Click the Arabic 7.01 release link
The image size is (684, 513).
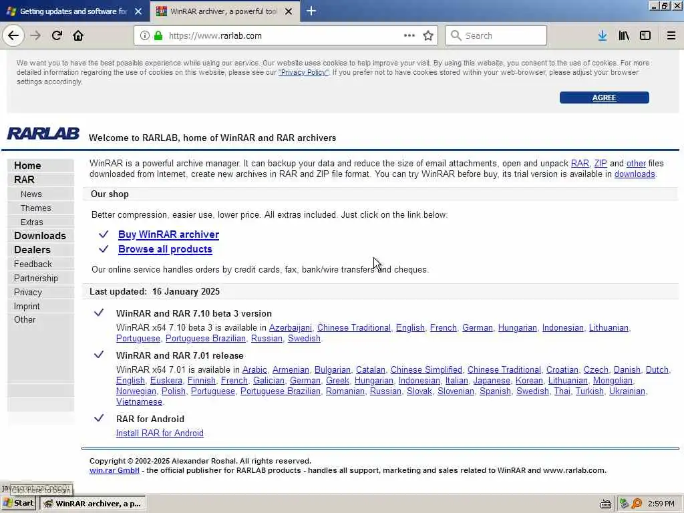coord(254,369)
